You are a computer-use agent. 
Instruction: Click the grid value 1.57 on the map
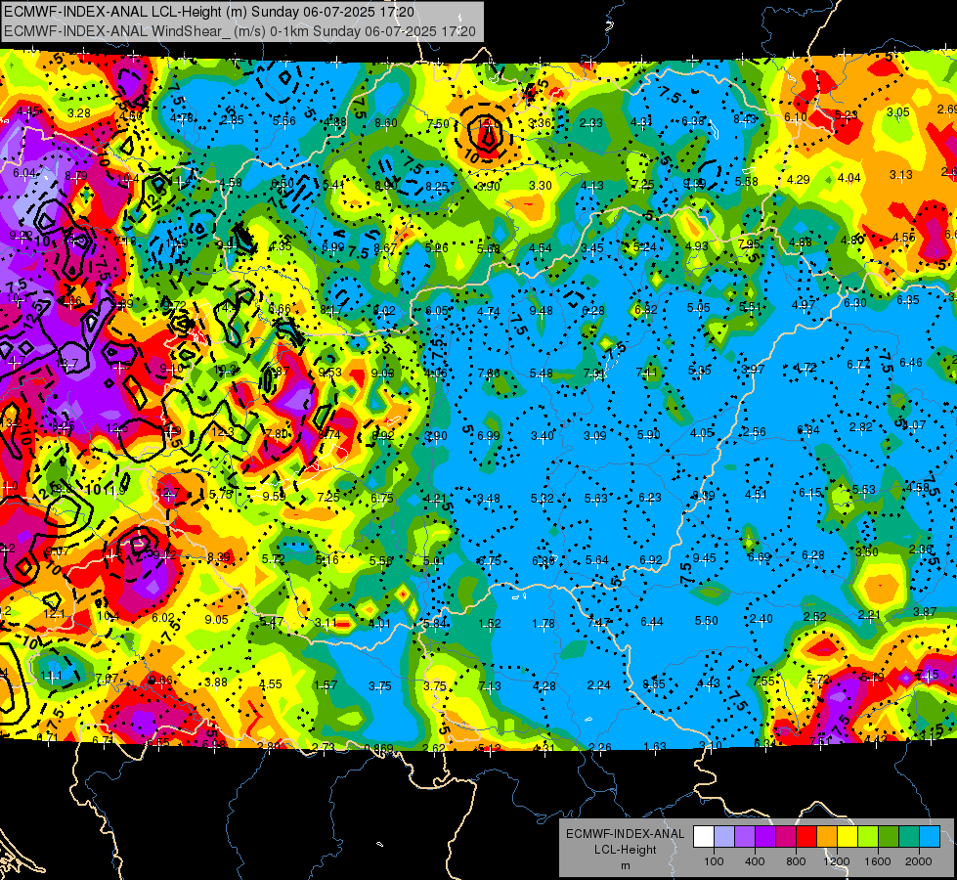point(326,685)
